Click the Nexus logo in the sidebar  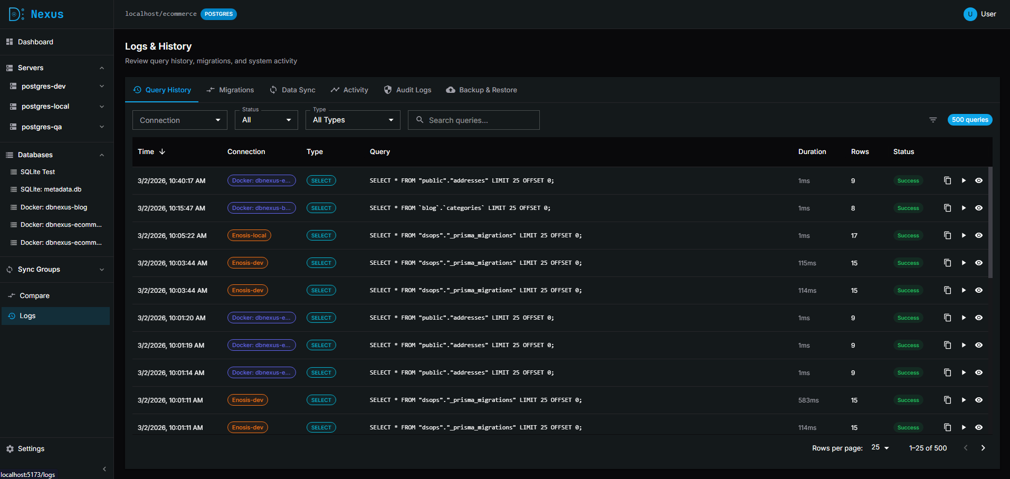35,14
